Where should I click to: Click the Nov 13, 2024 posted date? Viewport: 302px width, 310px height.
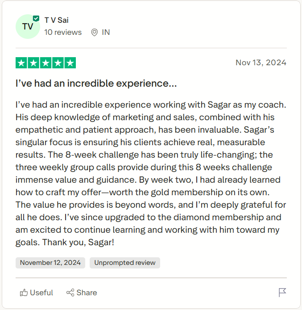(x=261, y=63)
